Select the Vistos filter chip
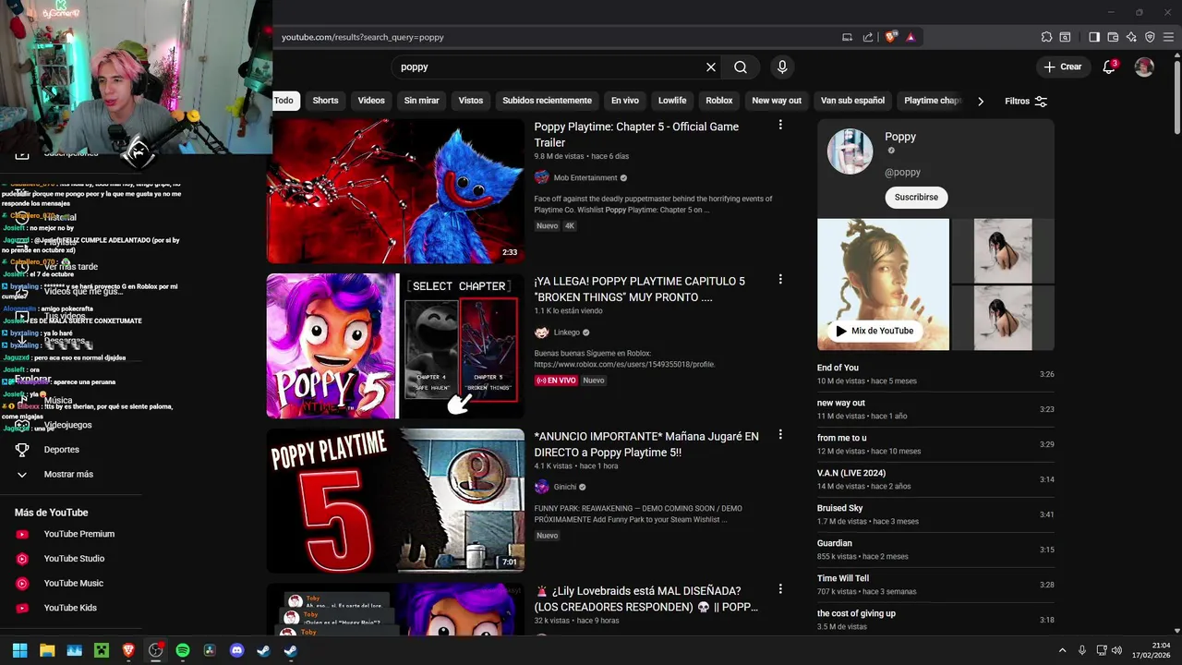Image resolution: width=1182 pixels, height=665 pixels. pyautogui.click(x=471, y=101)
